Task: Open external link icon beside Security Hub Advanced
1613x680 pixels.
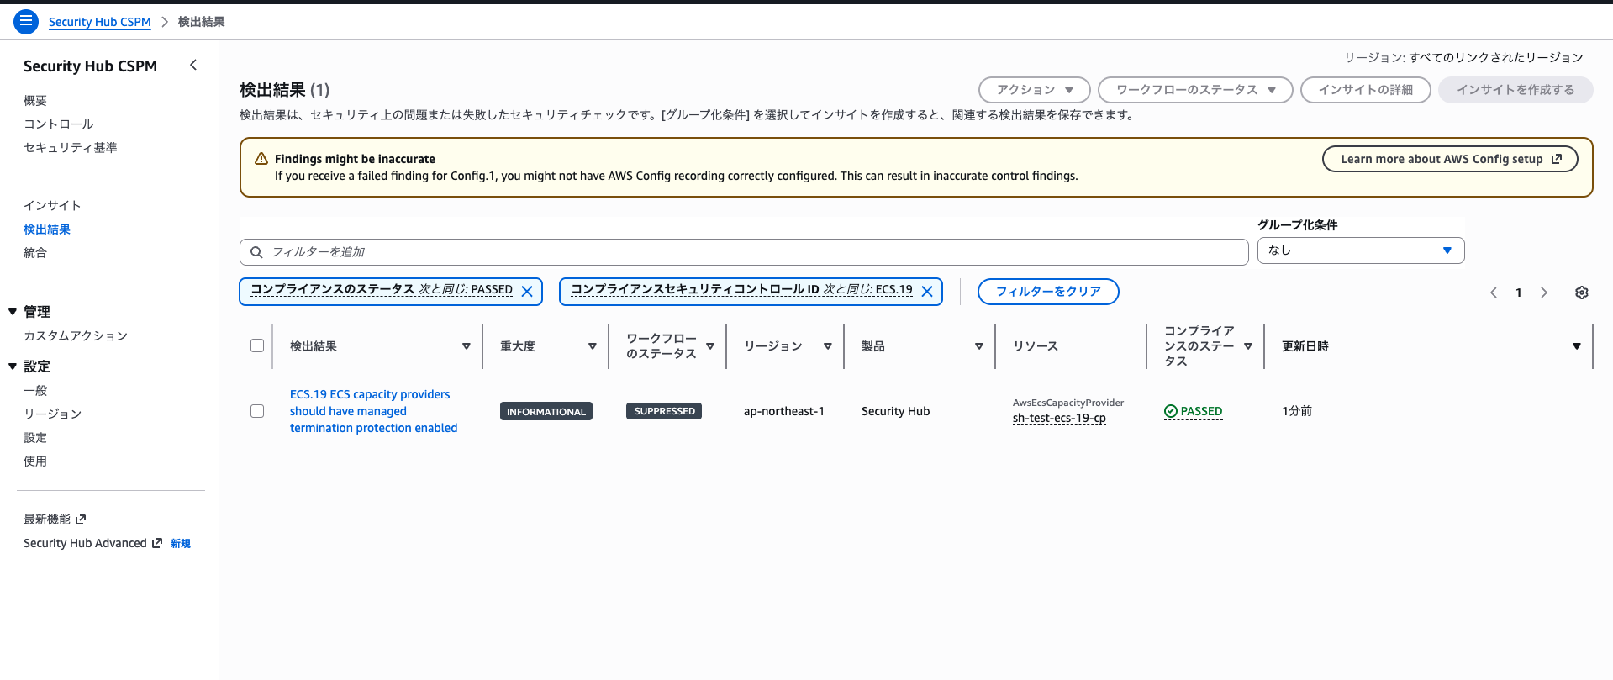Action: pyautogui.click(x=156, y=543)
